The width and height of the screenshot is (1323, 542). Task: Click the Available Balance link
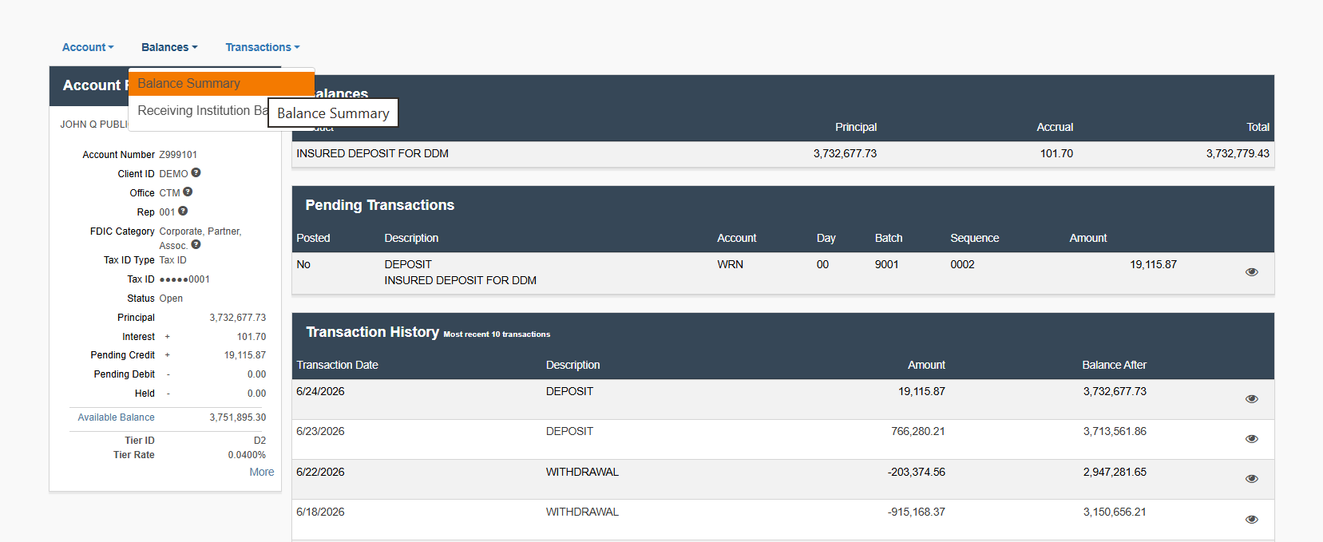(117, 417)
